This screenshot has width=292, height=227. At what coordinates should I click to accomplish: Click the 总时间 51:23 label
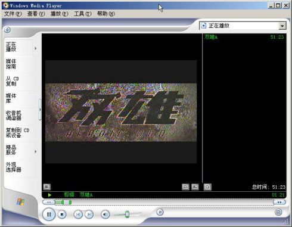coord(269,187)
